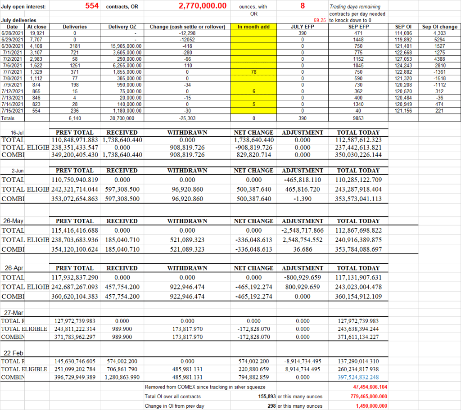Click the 16-Jul date label
The width and height of the screenshot is (461, 410).
tap(18, 133)
